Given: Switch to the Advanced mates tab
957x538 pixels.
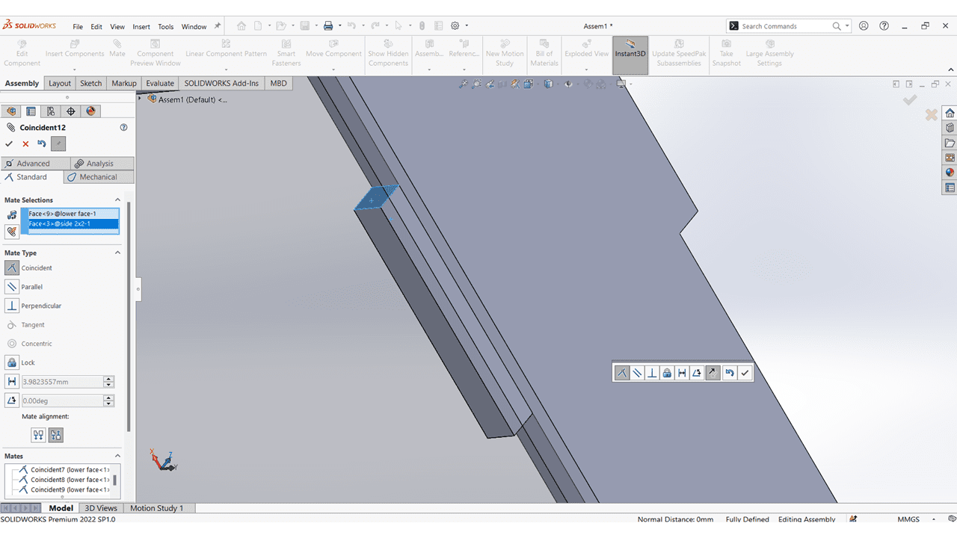Looking at the screenshot, I should coord(35,164).
